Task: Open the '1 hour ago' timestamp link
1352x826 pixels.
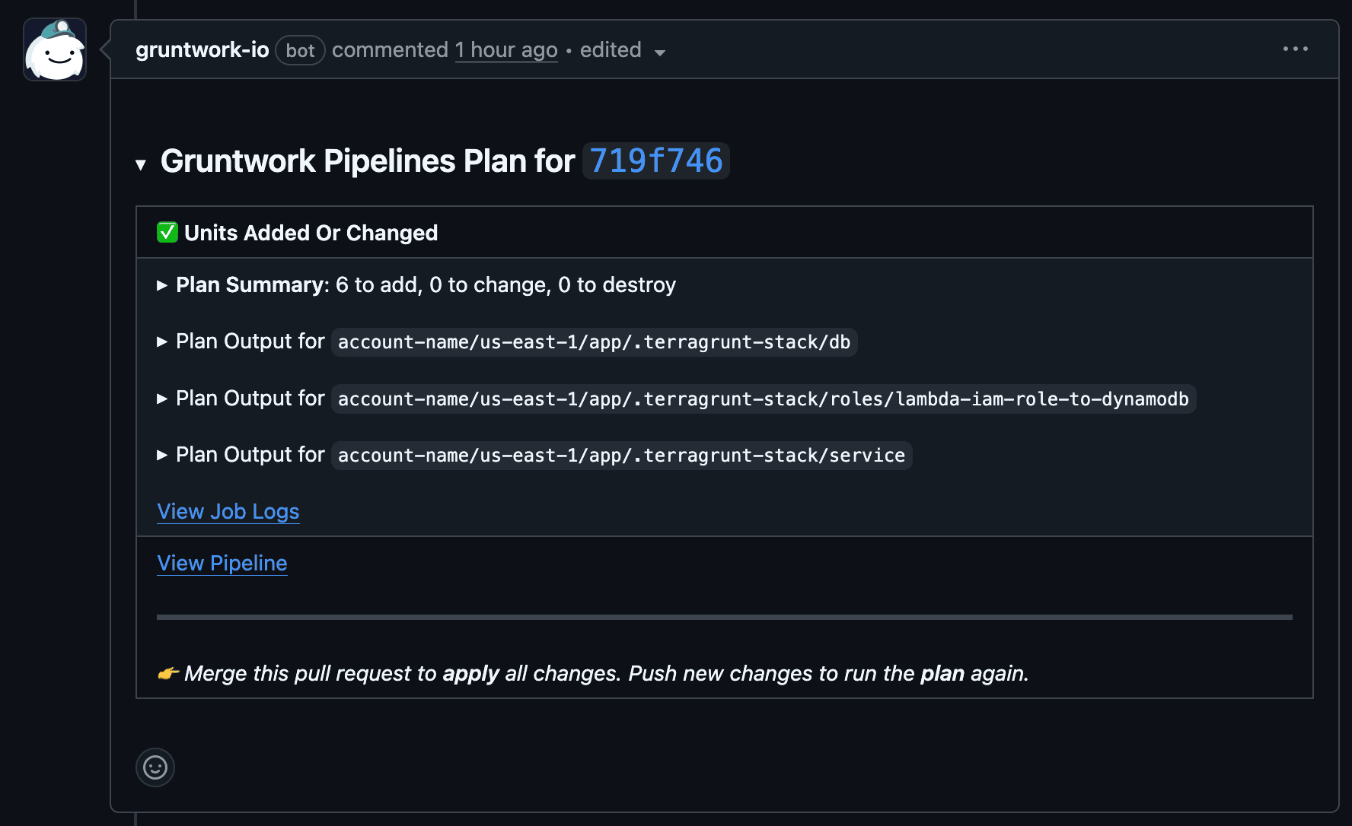Action: point(506,50)
